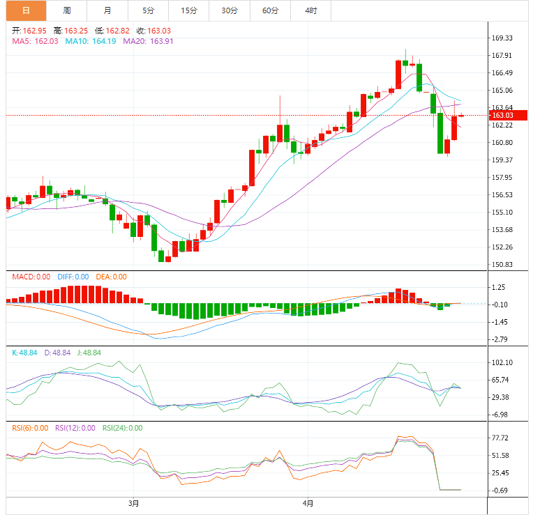
Task: Click the MA20: 163.91 label
Action: [148, 41]
